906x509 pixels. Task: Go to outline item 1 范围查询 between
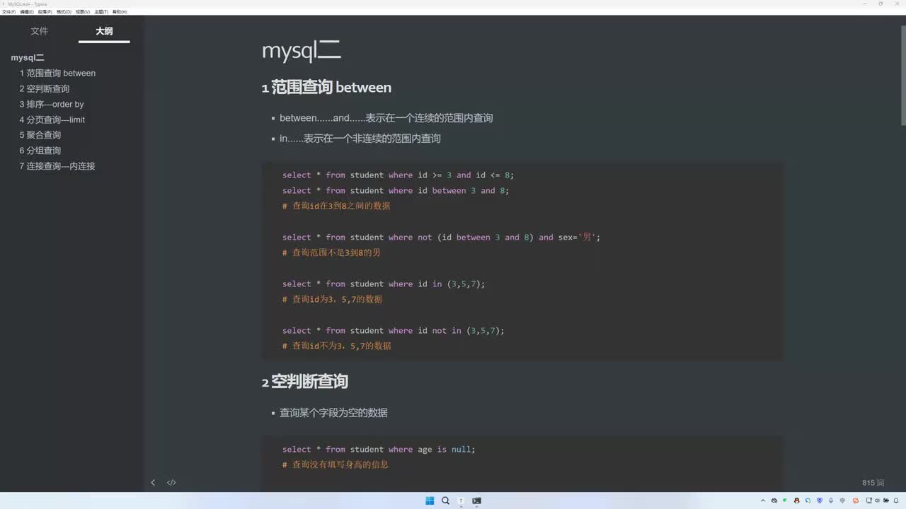pos(57,74)
